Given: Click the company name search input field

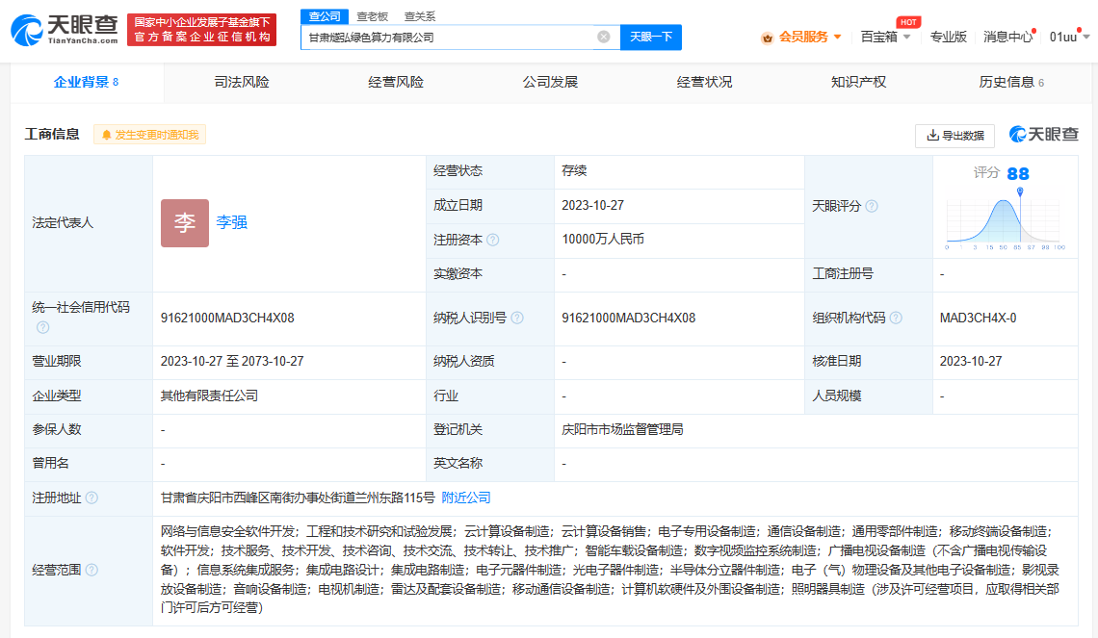Looking at the screenshot, I should tap(448, 38).
